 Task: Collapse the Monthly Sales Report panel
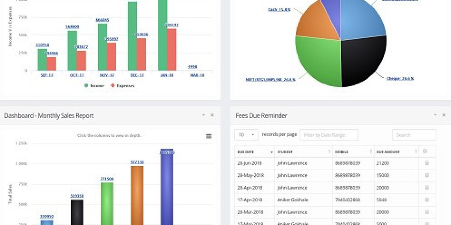pos(203,115)
